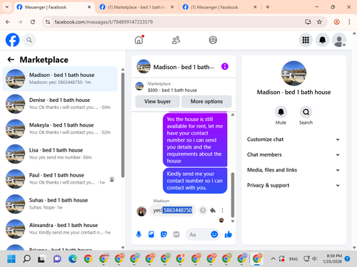Expand Privacy & support section
The image size is (357, 267).
293,185
